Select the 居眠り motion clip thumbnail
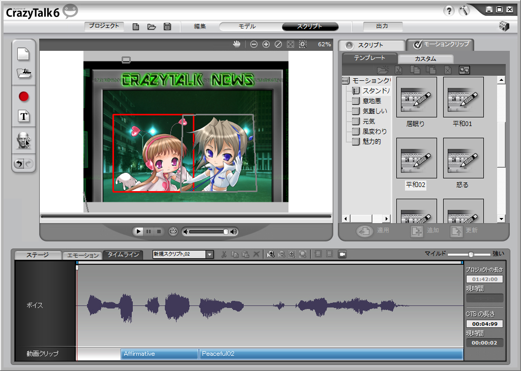Screen dimensions: 521x371 pos(416,97)
